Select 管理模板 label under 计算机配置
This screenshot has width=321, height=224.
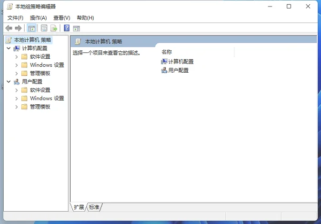click(x=40, y=73)
